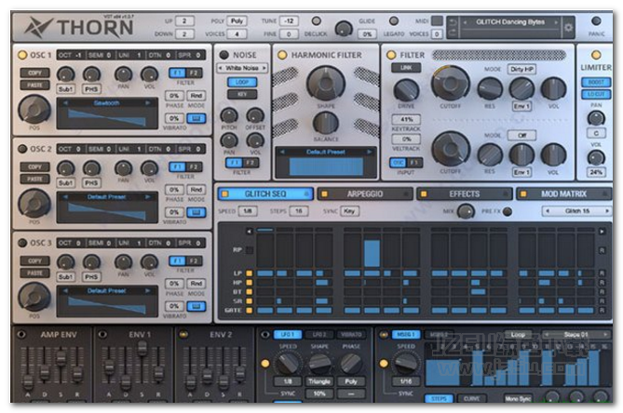The height and width of the screenshot is (413, 623).
Task: Click the SR row enable square
Action: tap(250, 301)
